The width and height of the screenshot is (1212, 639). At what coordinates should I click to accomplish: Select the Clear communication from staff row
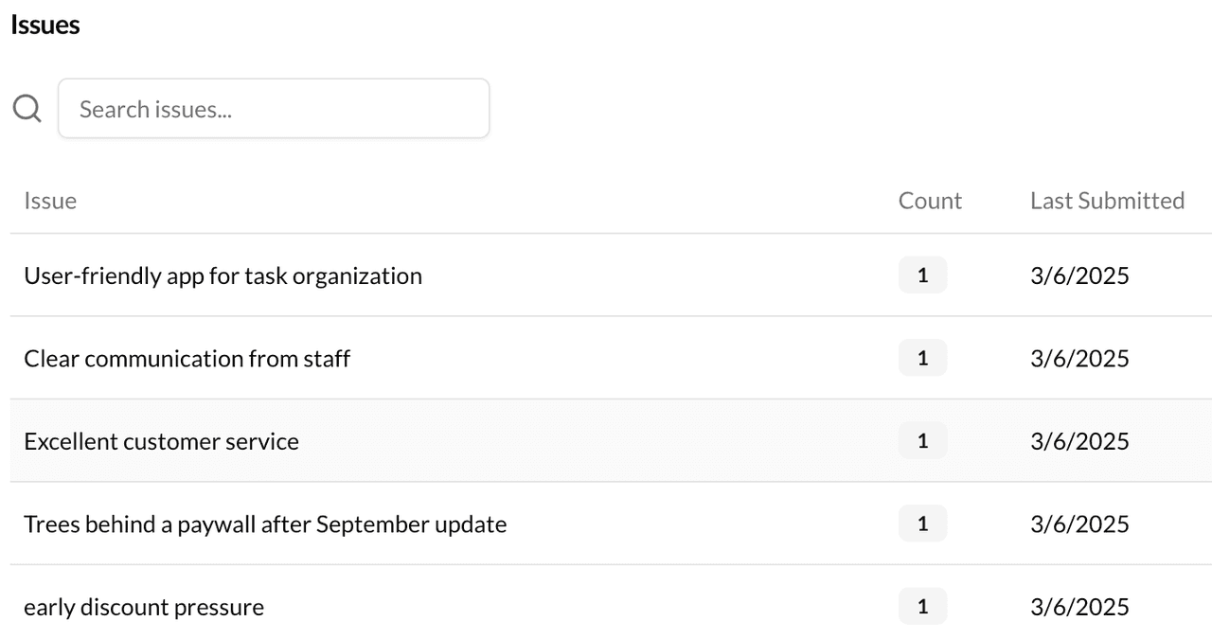click(187, 358)
